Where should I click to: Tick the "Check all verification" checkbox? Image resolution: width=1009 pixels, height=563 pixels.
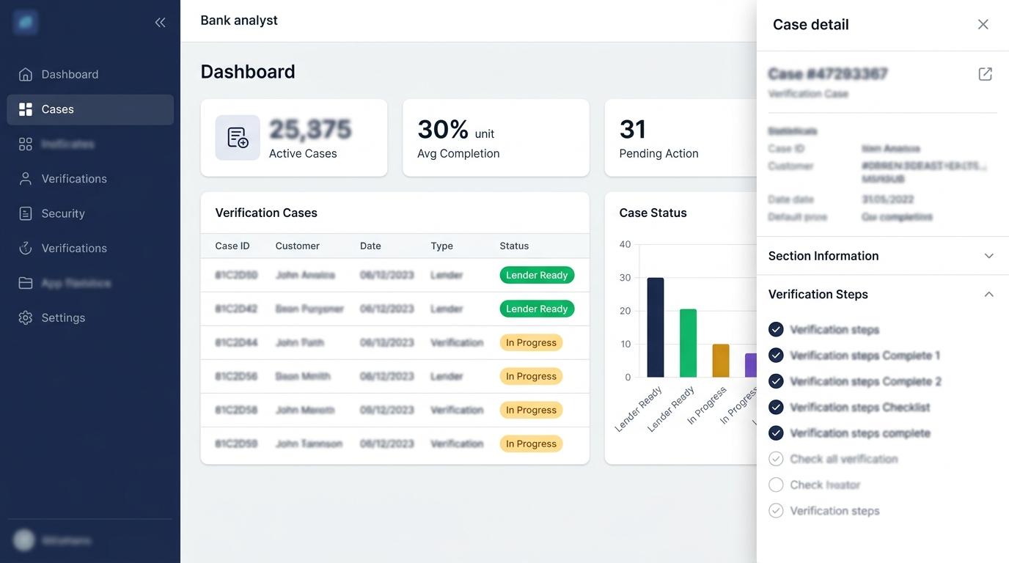[776, 459]
